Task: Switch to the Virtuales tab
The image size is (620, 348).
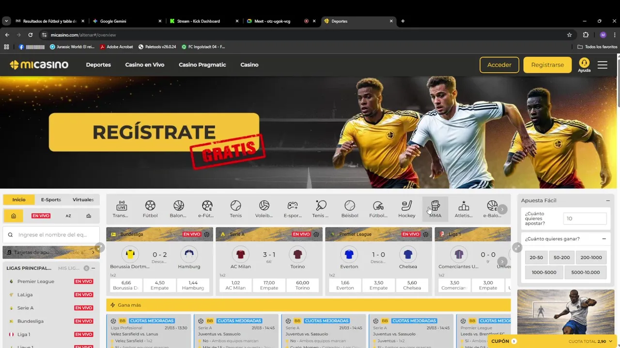Action: tap(83, 200)
